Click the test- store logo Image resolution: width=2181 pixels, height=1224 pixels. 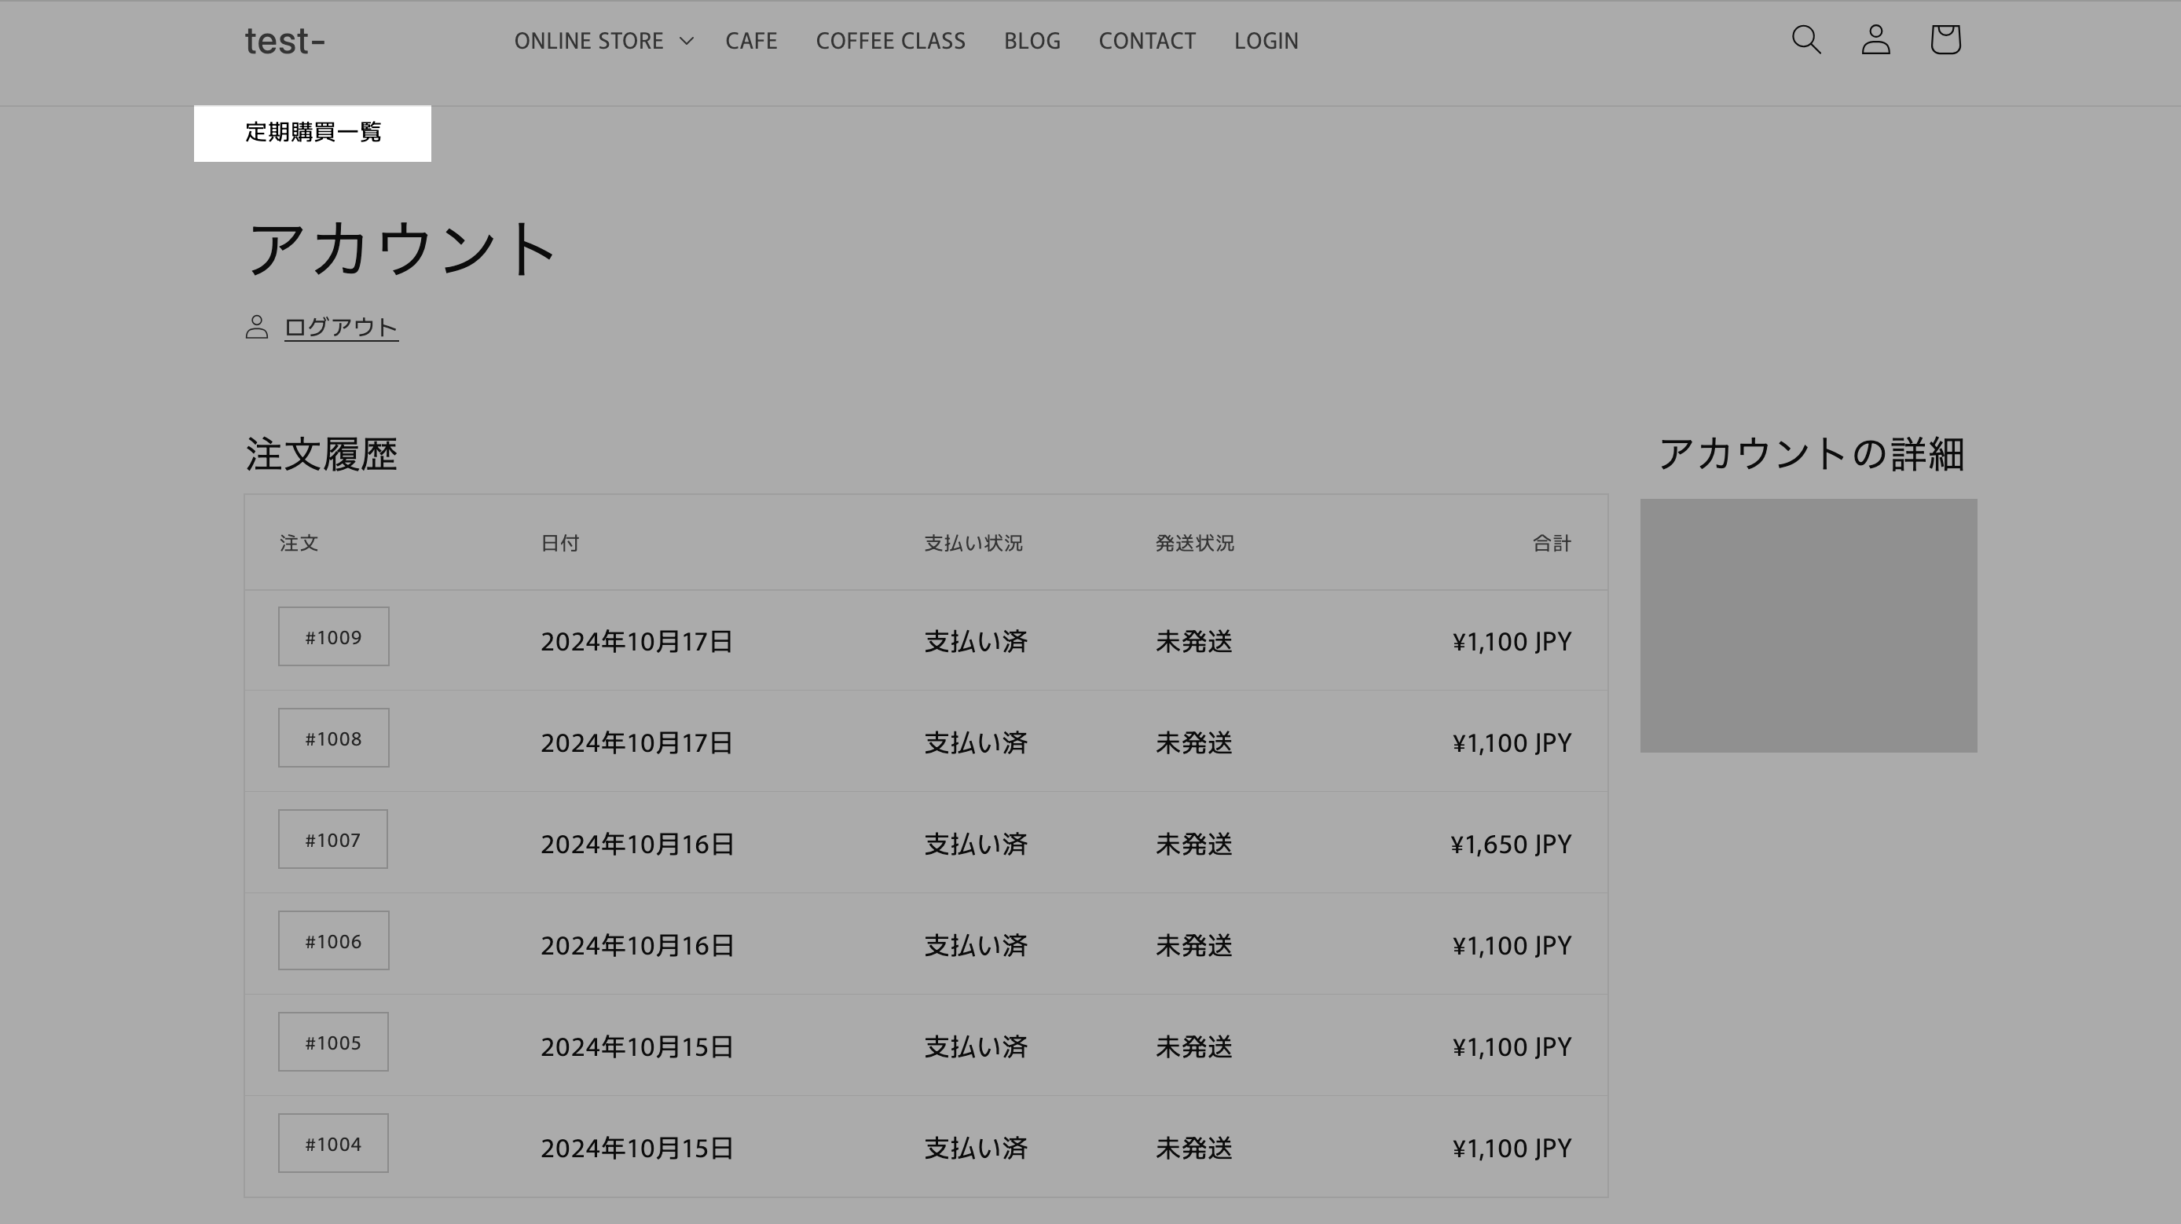click(284, 41)
